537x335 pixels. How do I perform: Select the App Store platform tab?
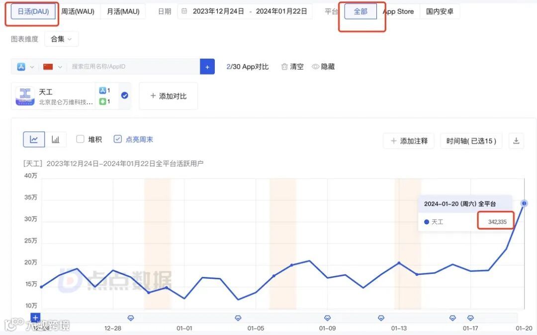click(398, 11)
